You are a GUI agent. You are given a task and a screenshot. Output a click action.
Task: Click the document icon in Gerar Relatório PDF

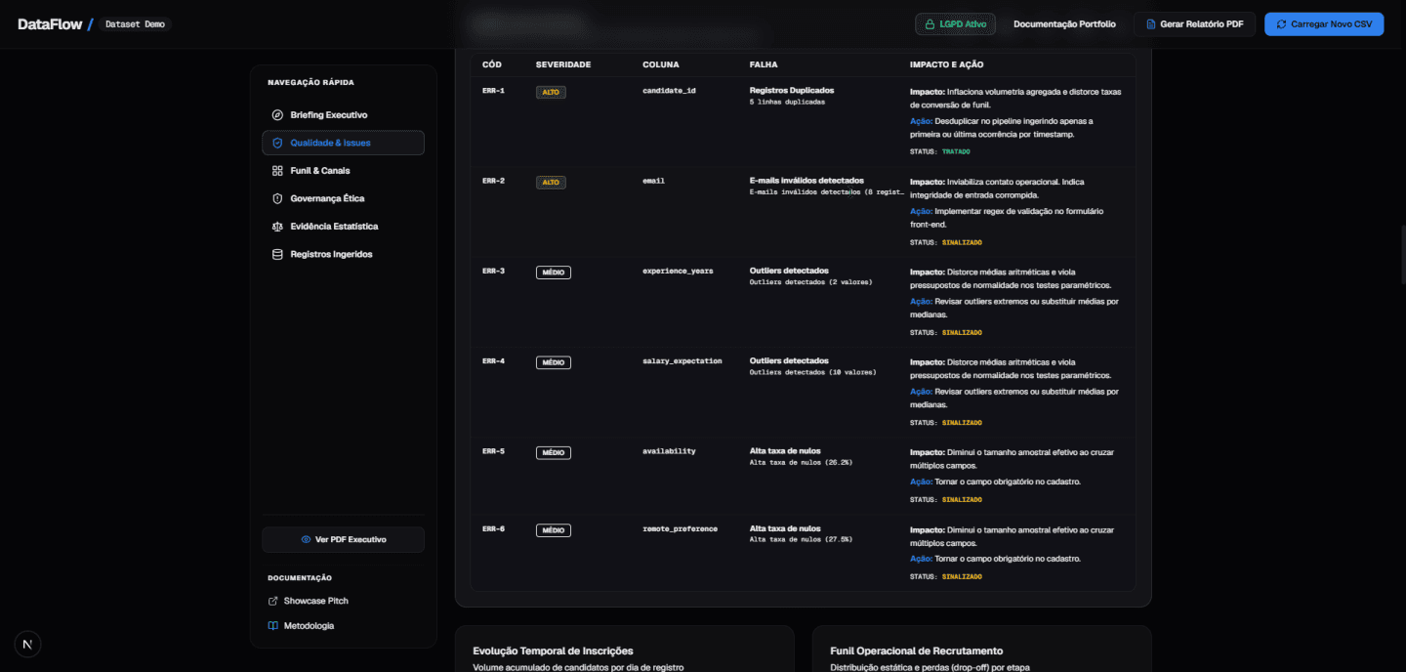(x=1151, y=24)
